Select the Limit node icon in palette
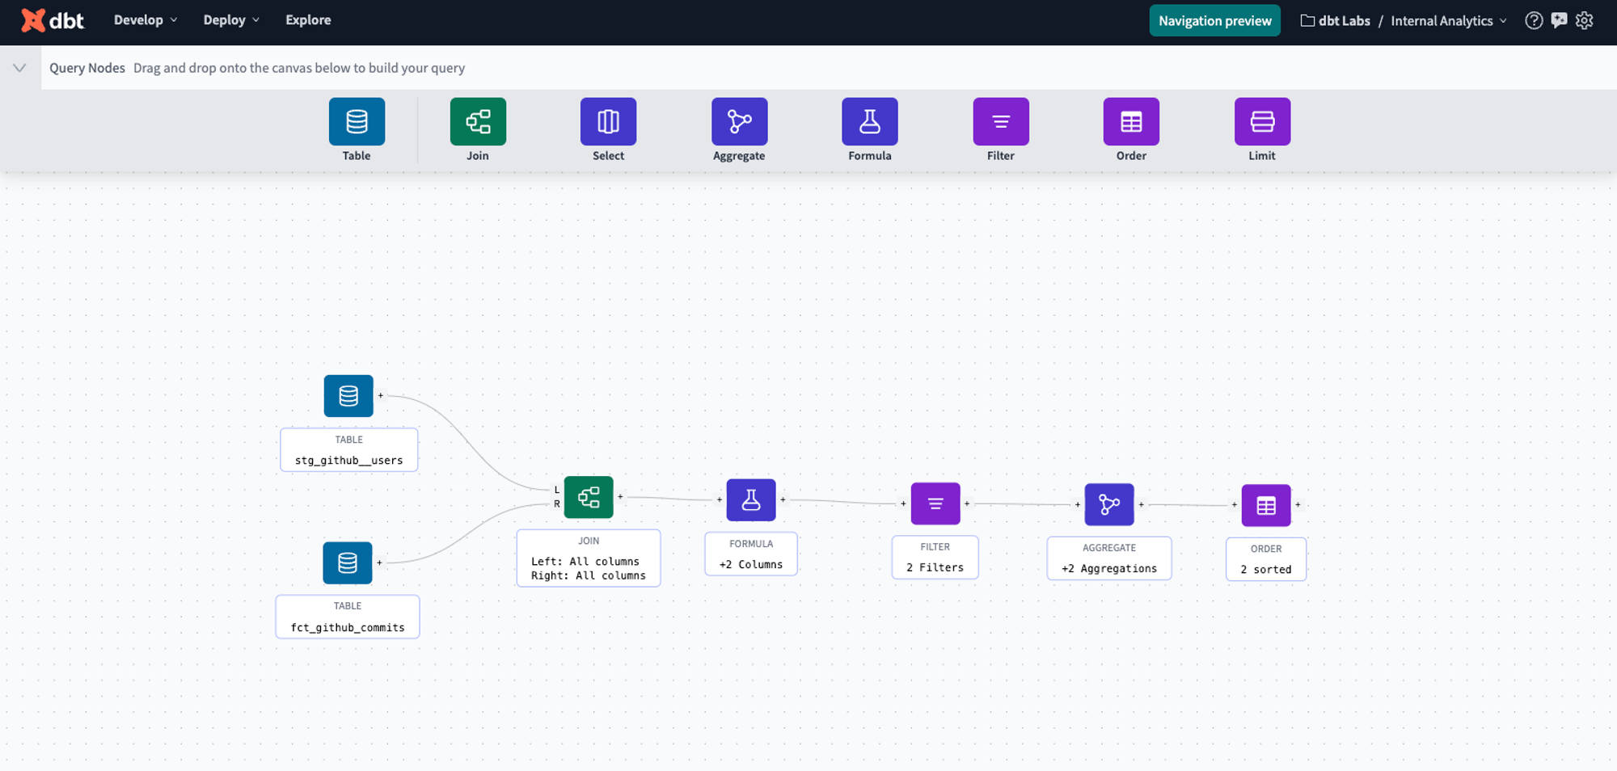The image size is (1617, 771). pyautogui.click(x=1261, y=121)
